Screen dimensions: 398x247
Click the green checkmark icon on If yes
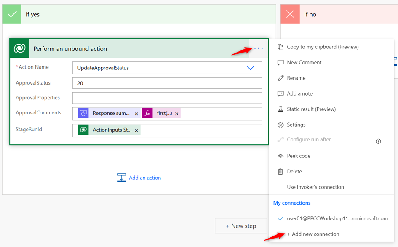click(12, 14)
